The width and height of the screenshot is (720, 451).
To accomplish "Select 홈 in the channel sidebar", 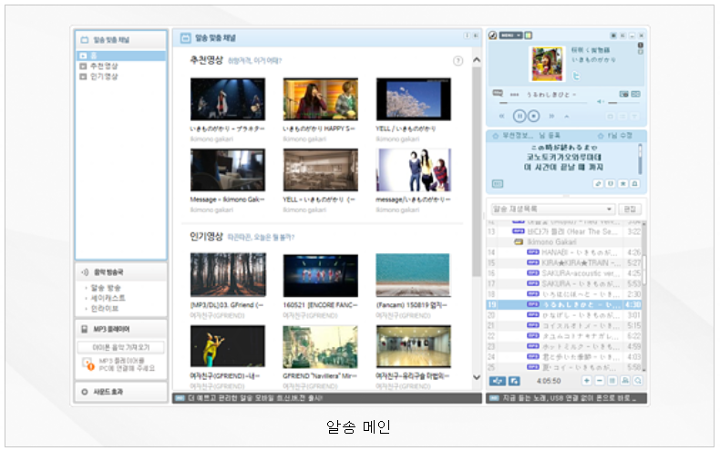I will point(121,56).
